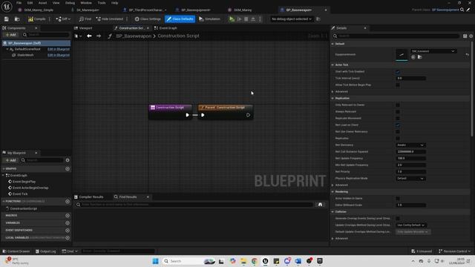Open the debug object selector dropdown
This screenshot has width=475, height=267.
[x=291, y=19]
